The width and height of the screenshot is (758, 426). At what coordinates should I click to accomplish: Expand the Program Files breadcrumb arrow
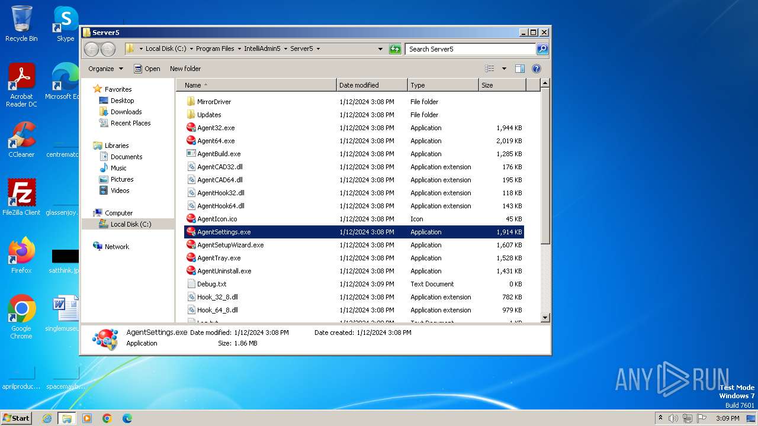coord(239,49)
